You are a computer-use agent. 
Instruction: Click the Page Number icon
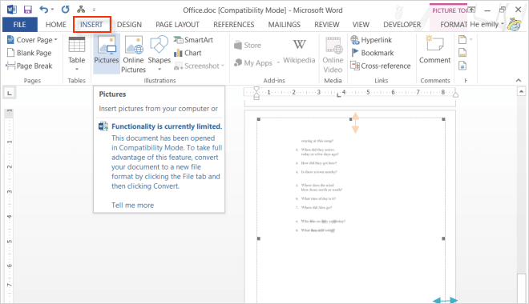click(463, 66)
